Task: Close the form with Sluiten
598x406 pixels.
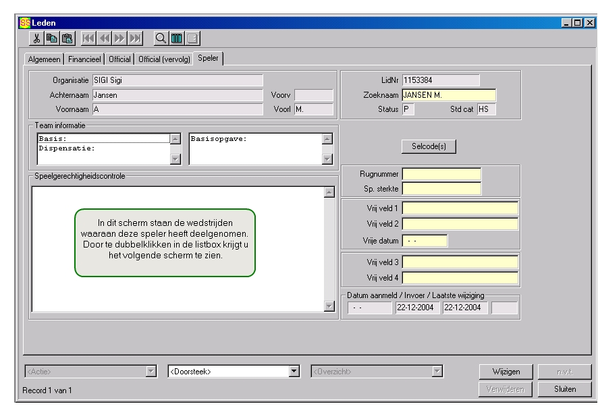Action: click(x=564, y=389)
